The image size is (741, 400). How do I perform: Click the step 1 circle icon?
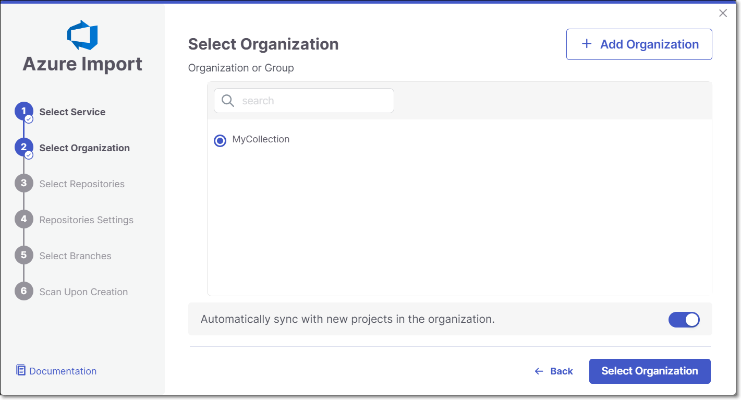click(23, 112)
